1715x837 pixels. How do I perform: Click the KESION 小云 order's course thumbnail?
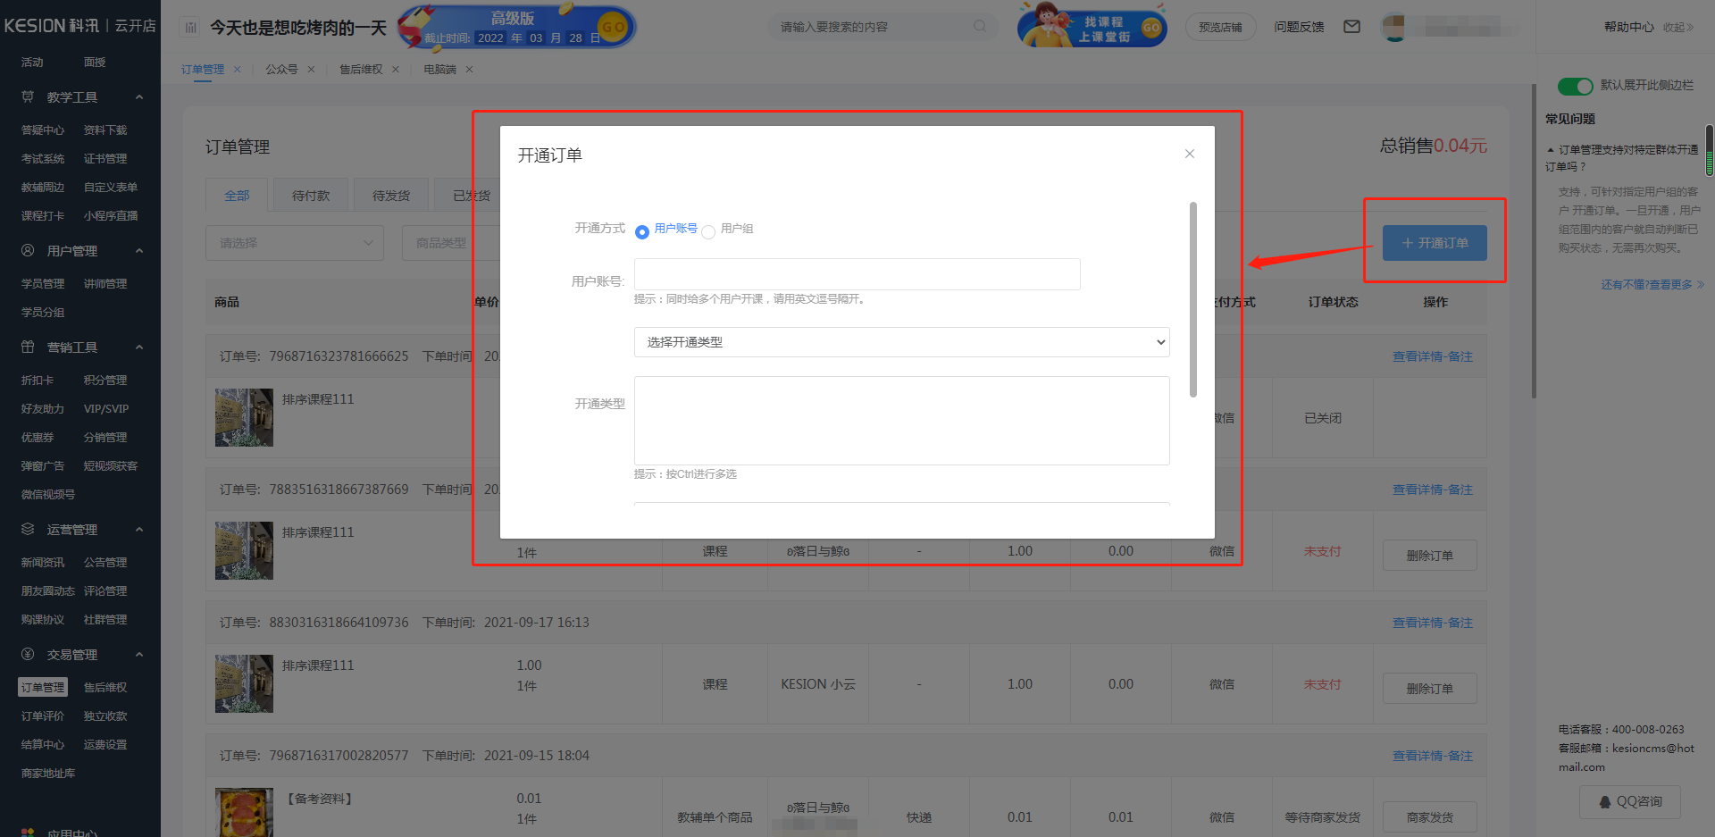[x=244, y=683]
